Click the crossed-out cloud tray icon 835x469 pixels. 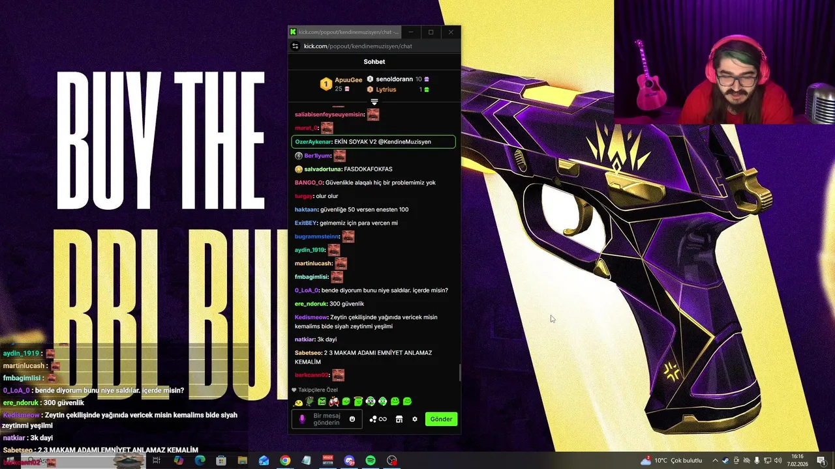pyautogui.click(x=746, y=461)
